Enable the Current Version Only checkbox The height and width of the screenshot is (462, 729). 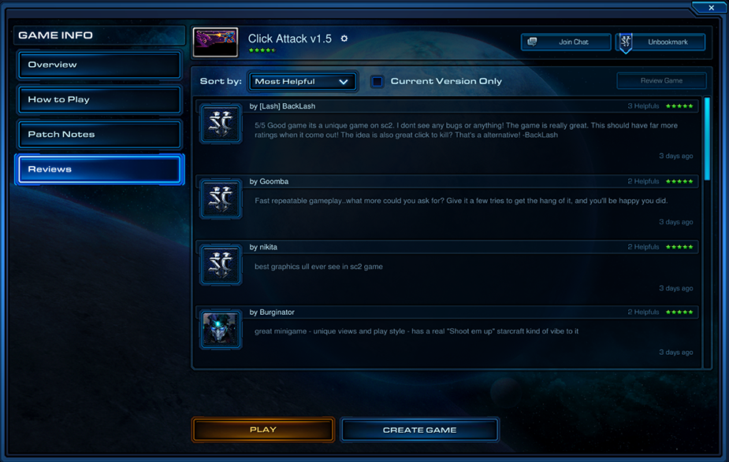tap(377, 82)
